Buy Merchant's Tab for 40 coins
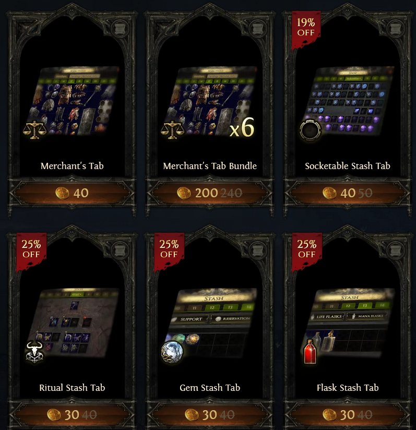Image resolution: width=416 pixels, height=430 pixels. (72, 193)
